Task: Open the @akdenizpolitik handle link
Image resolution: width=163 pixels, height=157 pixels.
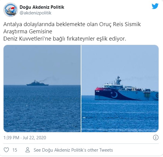Action: (x=35, y=13)
